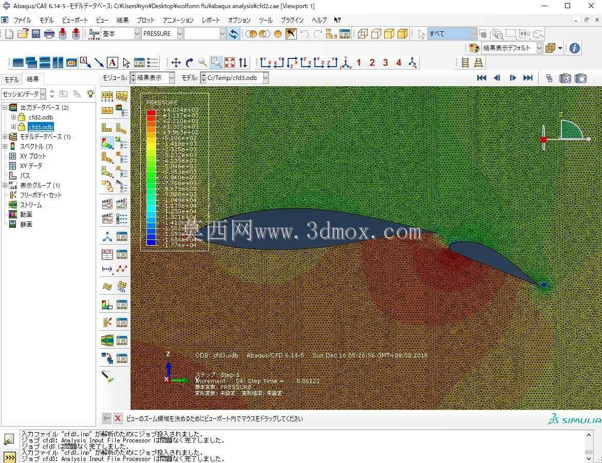
Task: Toggle the Box Zoom tool
Action: 216,63
